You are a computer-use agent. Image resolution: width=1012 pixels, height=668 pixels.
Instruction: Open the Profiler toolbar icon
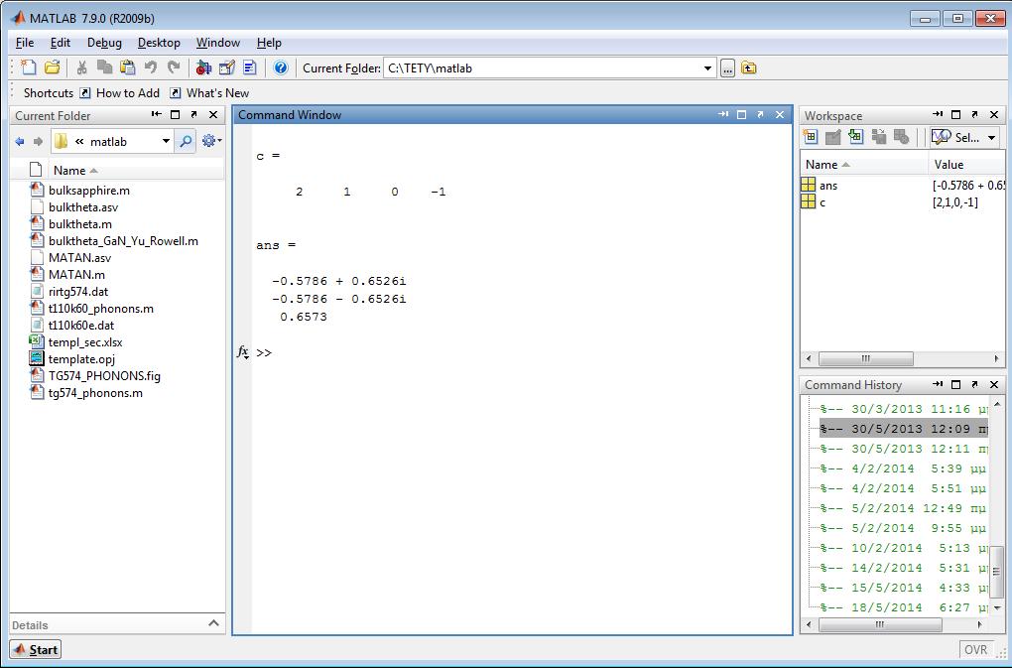pyautogui.click(x=250, y=67)
